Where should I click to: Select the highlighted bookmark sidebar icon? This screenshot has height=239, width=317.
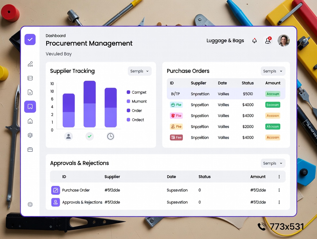coord(30,107)
